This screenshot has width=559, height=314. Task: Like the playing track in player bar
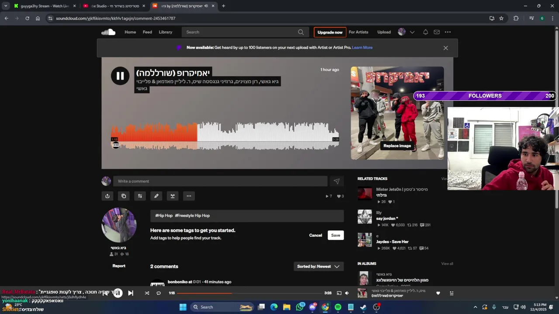click(438, 293)
